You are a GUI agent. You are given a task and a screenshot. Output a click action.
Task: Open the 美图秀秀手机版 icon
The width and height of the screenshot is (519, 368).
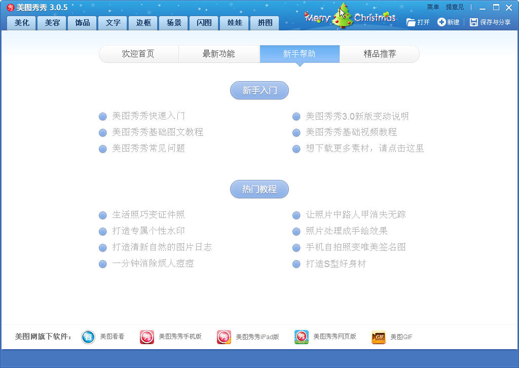click(147, 337)
